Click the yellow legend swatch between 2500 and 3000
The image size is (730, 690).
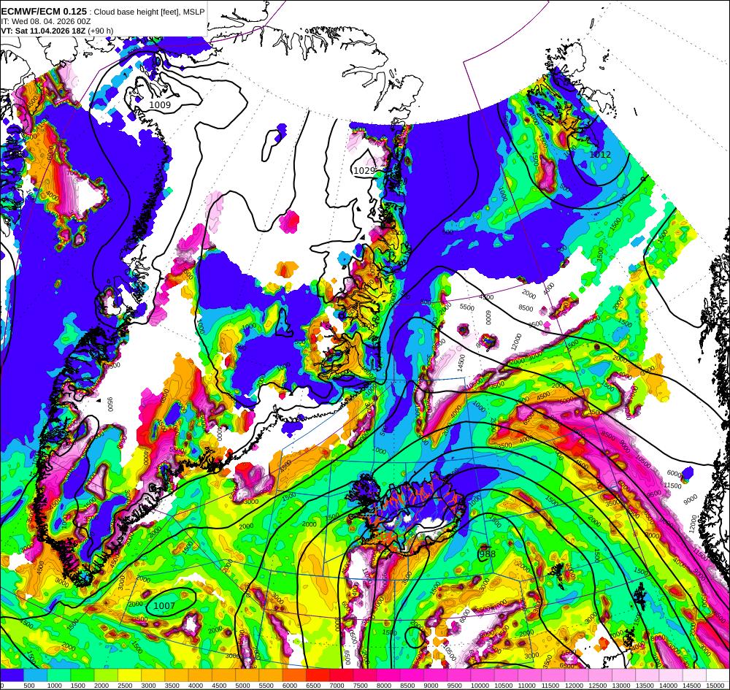[x=130, y=675]
